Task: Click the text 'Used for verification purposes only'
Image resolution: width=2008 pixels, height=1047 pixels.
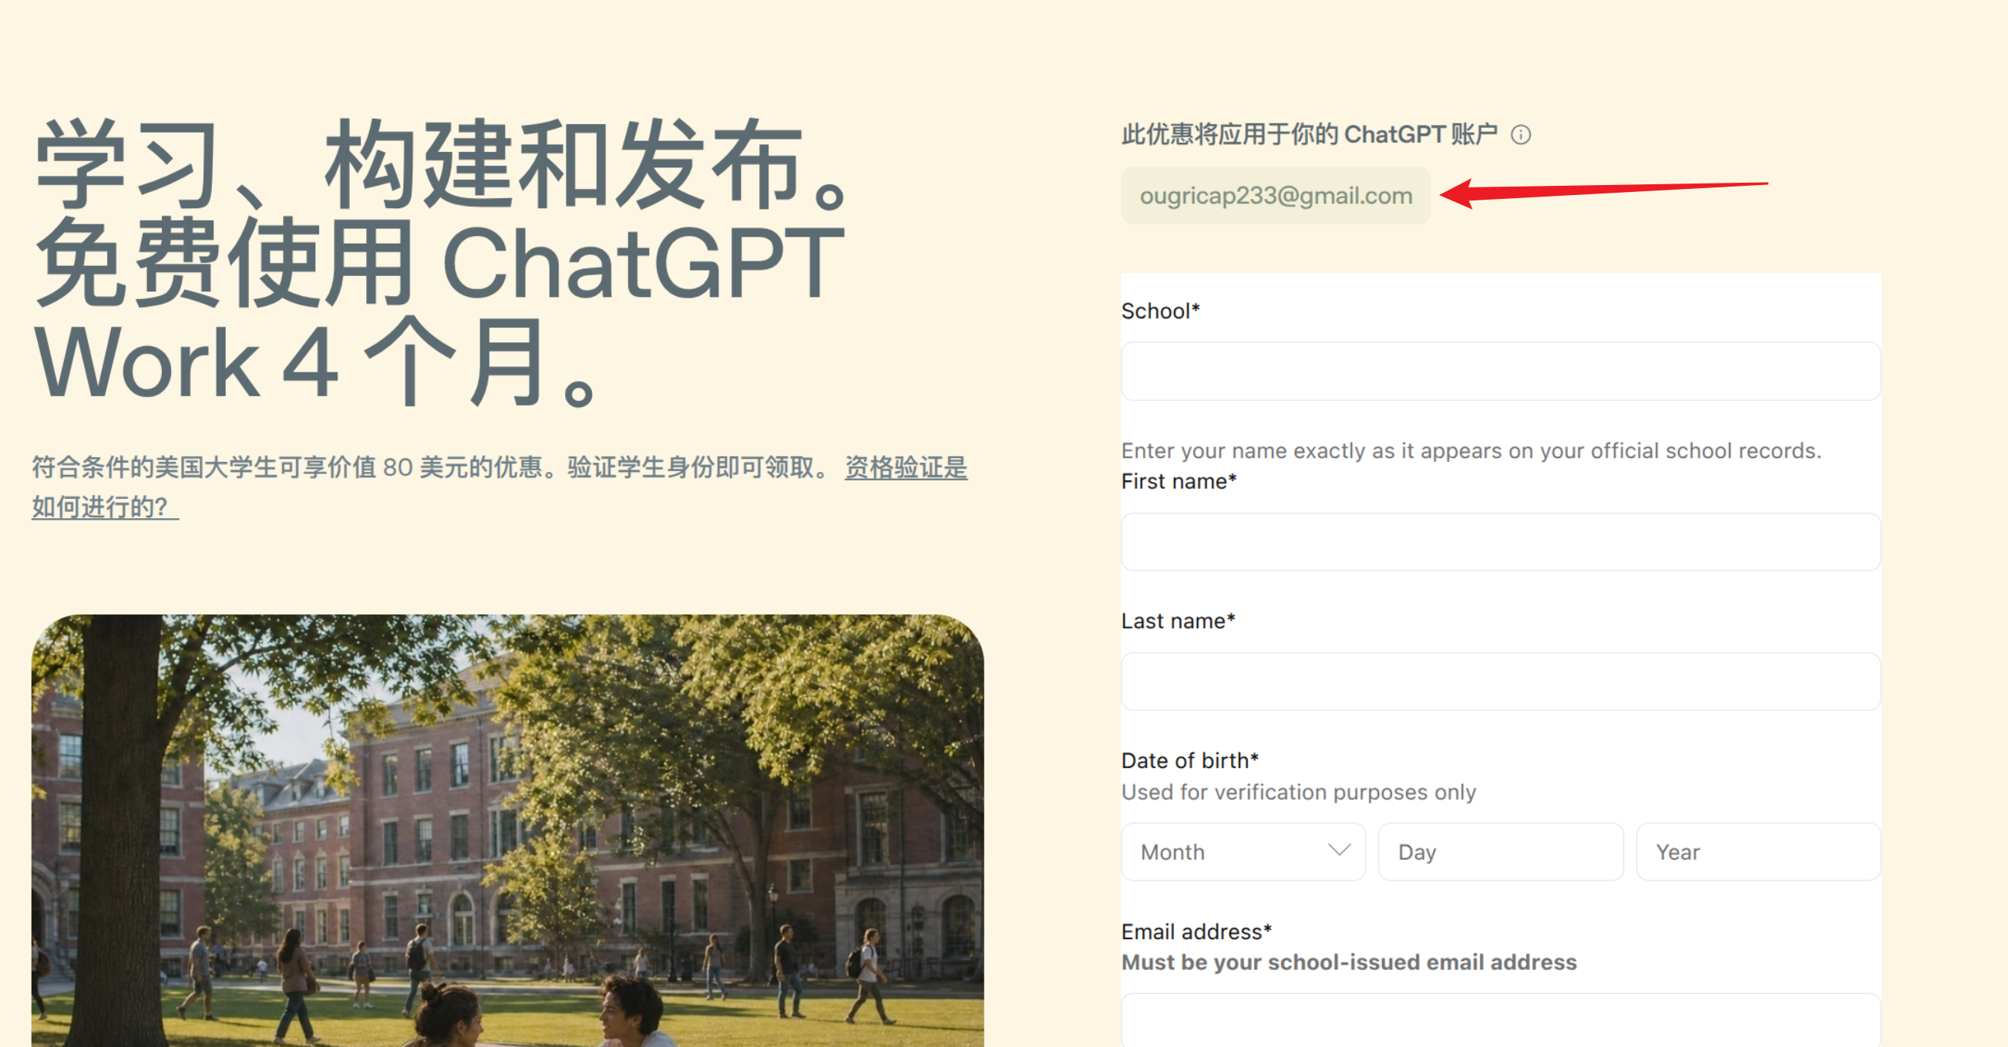Action: click(1299, 792)
